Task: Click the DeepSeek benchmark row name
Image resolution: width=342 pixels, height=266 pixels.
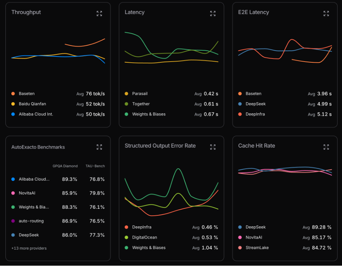Action: pyautogui.click(x=29, y=235)
